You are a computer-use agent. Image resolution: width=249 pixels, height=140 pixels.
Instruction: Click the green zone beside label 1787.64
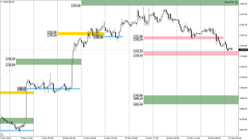point(160,3)
